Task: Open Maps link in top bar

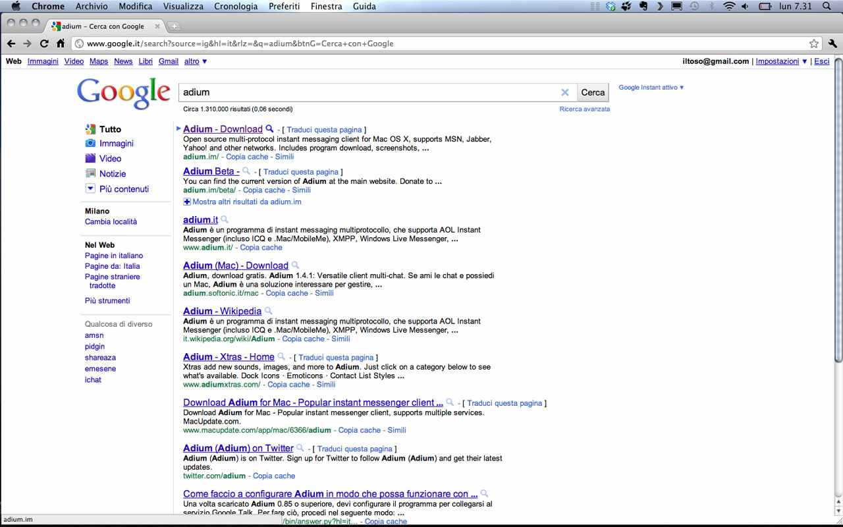Action: 99,61
